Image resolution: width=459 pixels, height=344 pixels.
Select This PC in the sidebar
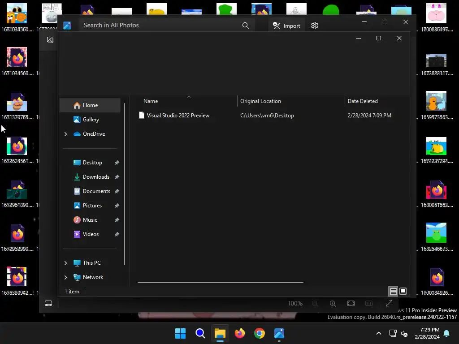(x=91, y=263)
